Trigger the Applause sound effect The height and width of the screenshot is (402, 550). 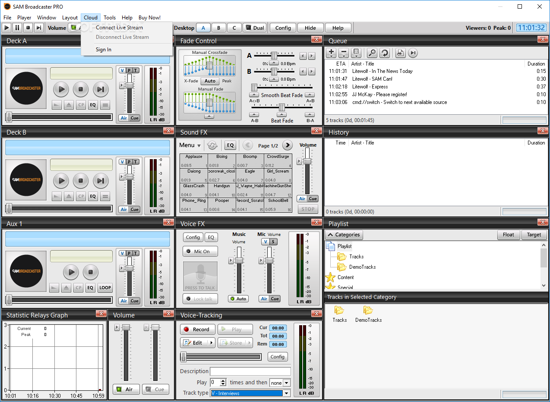pos(194,161)
